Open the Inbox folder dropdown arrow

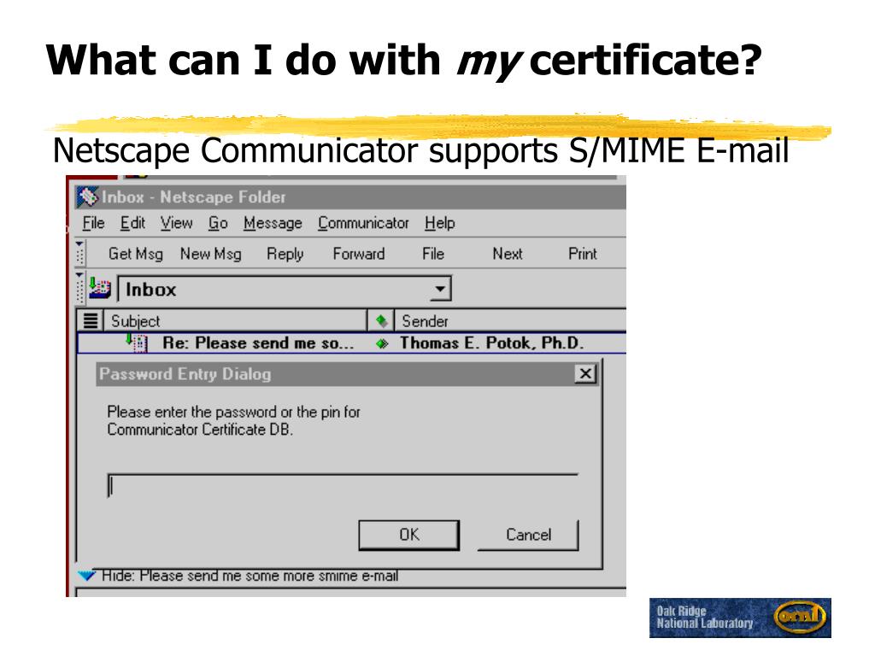tap(440, 289)
